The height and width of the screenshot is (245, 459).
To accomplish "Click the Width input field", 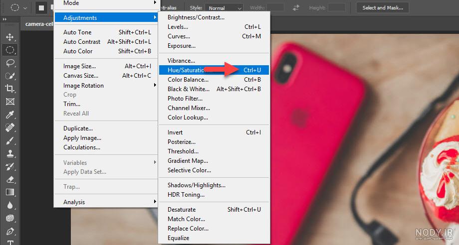I will (x=275, y=7).
